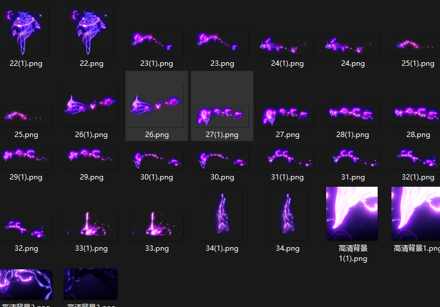
Task: Click the 24.png file name label
Action: (352, 63)
